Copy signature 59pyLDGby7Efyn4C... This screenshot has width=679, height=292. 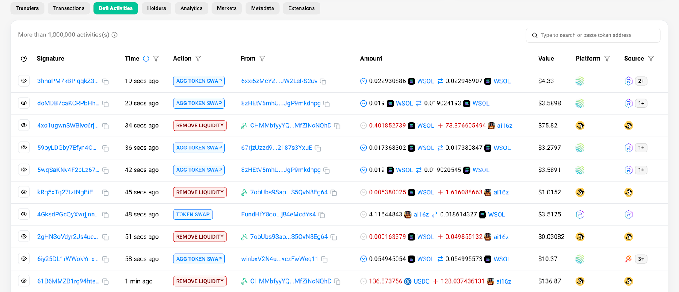coord(106,148)
